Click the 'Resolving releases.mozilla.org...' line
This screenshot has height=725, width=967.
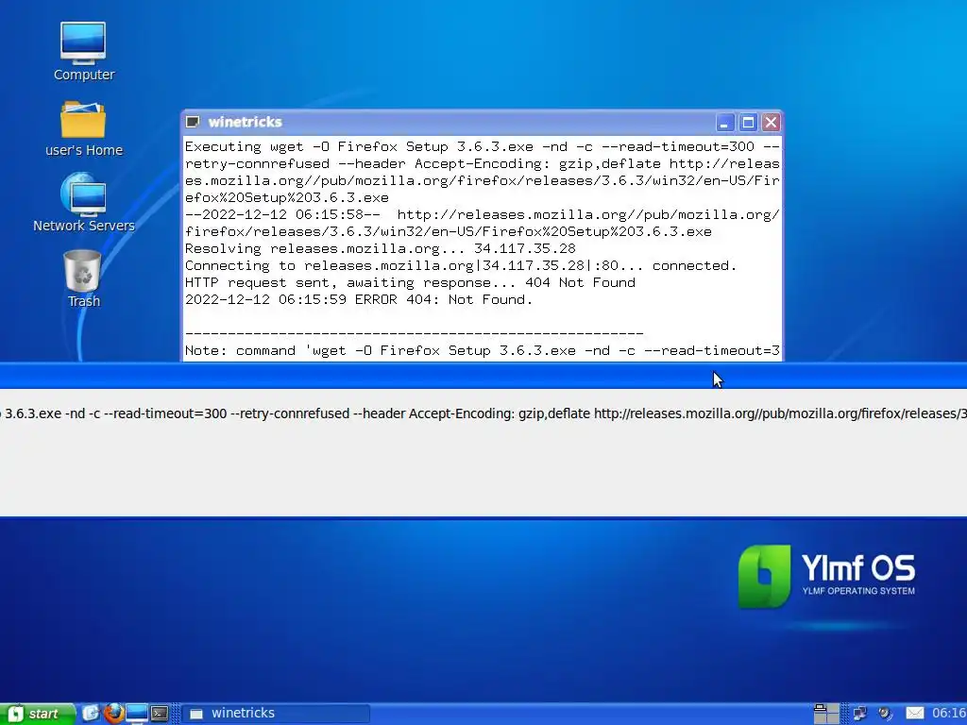pos(380,248)
